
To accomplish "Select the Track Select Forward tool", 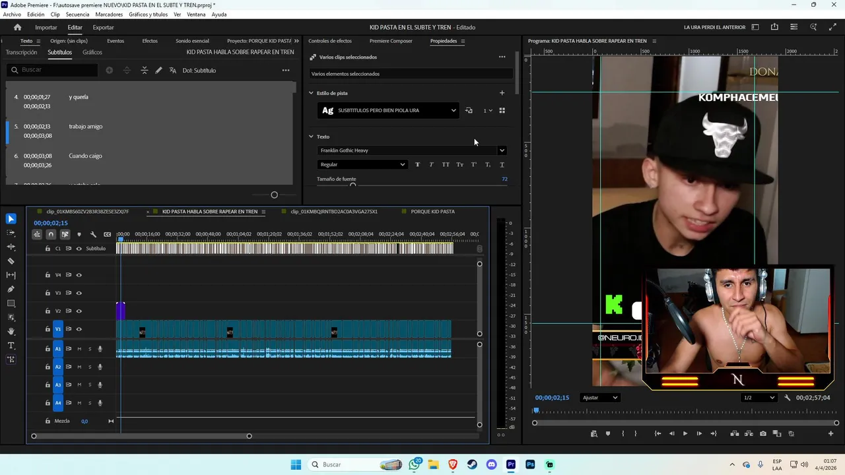I will pyautogui.click(x=11, y=233).
